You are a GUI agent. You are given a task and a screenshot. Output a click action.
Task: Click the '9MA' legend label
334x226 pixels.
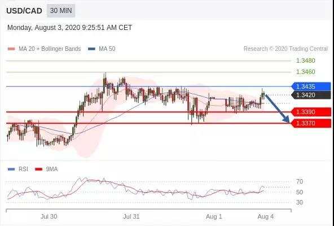tap(52, 169)
